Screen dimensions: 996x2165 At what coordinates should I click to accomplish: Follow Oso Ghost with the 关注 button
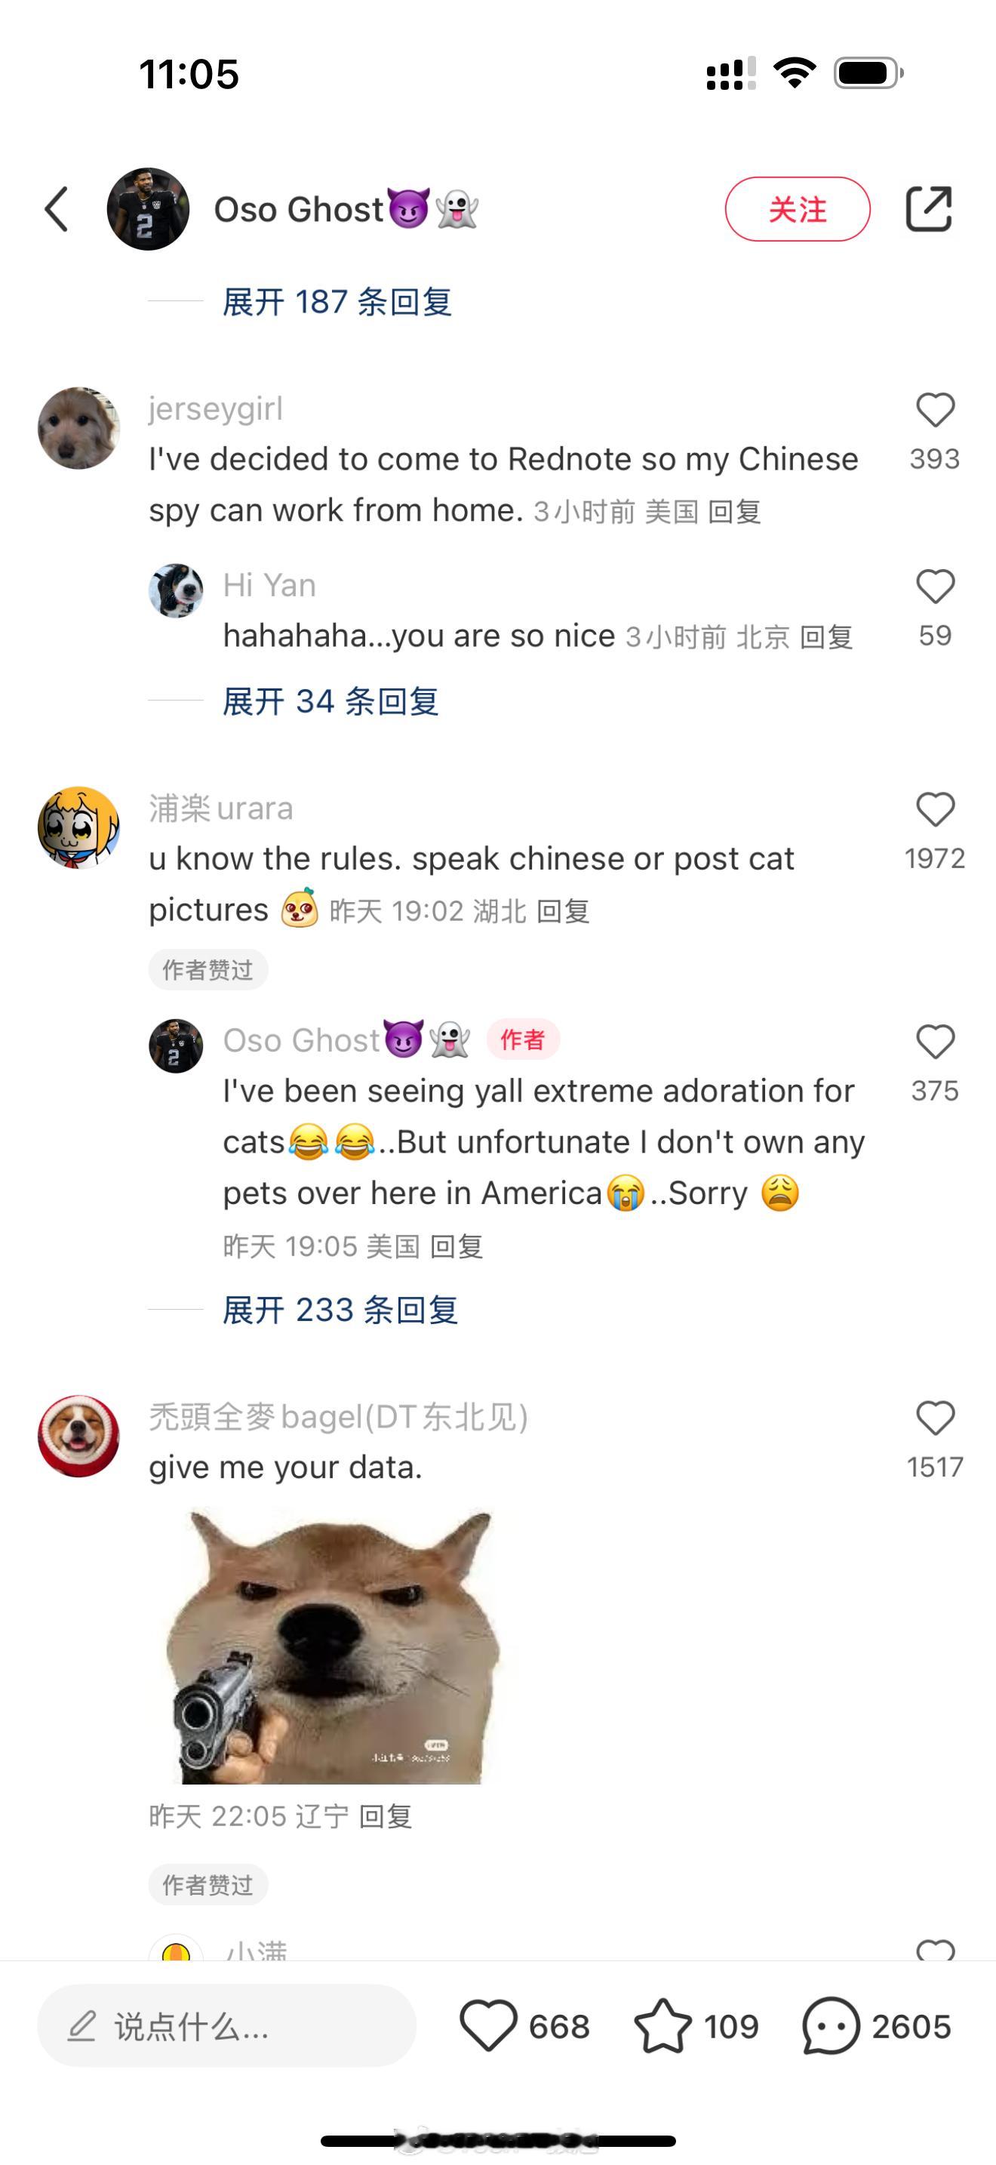(798, 209)
